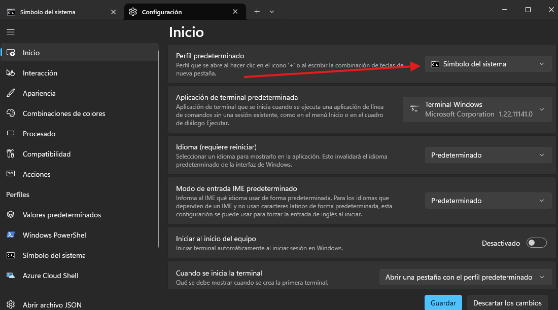Click the gear icon on Configuración tab
Screen dimensions: 558x310
[x=133, y=12]
